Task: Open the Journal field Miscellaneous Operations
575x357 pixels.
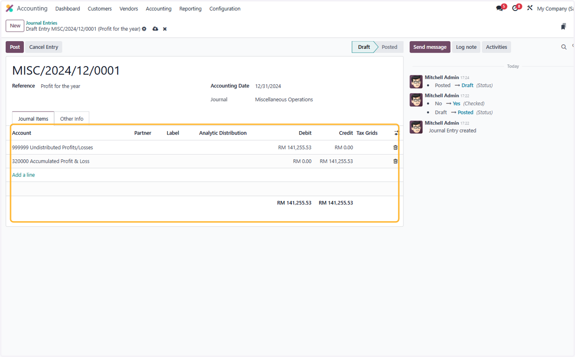Action: 284,100
